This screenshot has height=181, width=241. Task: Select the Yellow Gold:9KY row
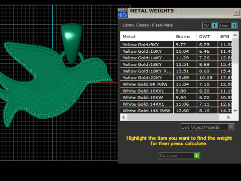click(176, 45)
